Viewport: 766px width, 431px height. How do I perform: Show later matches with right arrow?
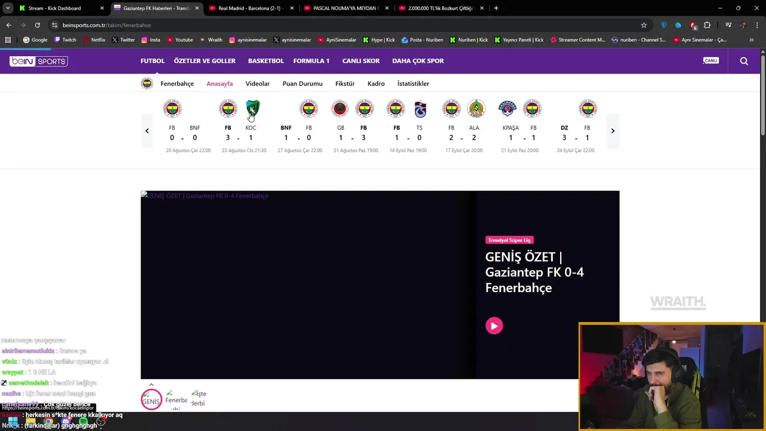click(x=612, y=130)
